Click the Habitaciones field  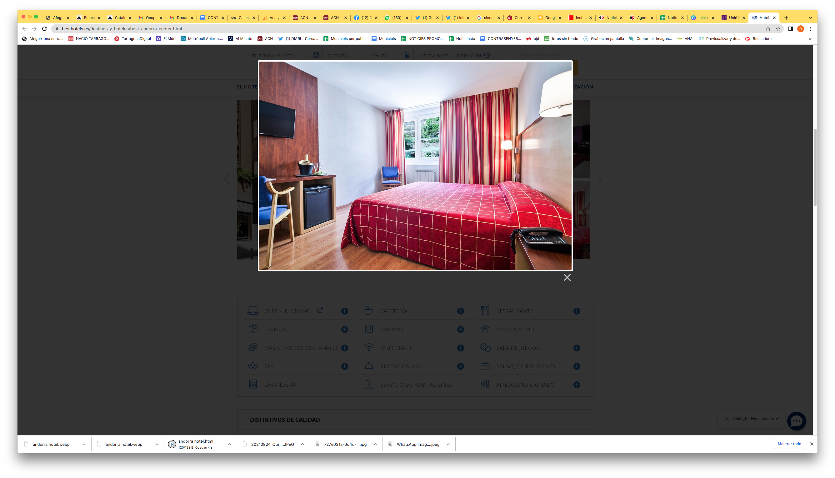point(433,55)
